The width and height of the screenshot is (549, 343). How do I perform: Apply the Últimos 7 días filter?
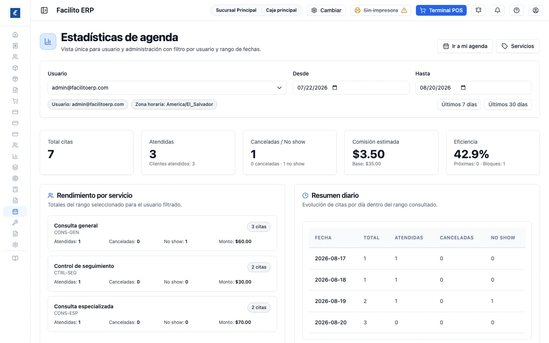click(x=459, y=104)
